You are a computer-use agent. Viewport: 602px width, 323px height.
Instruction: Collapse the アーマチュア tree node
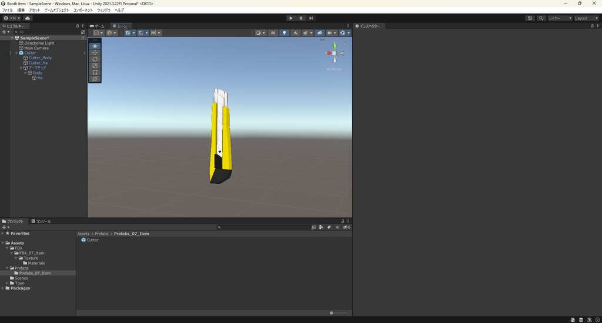tap(21, 68)
